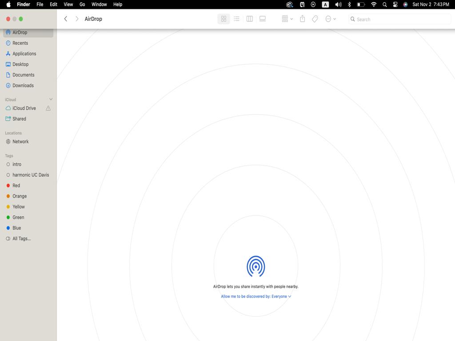Click the iCloud Drive warning icon
455x341 pixels.
coord(48,108)
